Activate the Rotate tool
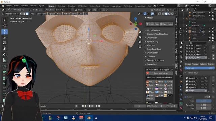Screen dimensions: 216x121 coord(4,37)
